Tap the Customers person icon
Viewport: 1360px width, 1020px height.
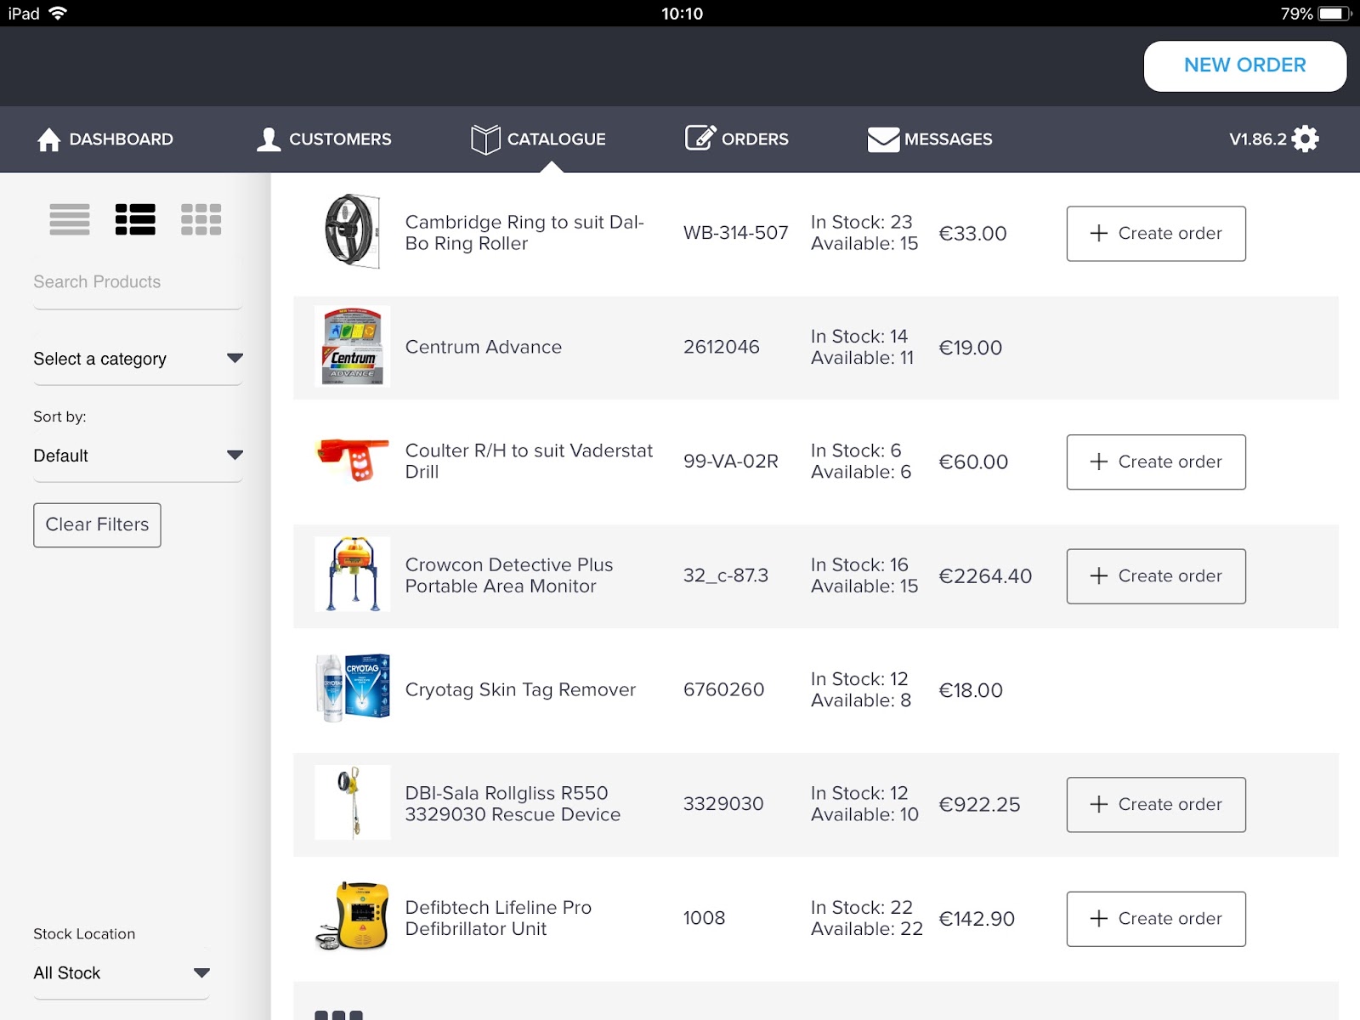pyautogui.click(x=269, y=139)
